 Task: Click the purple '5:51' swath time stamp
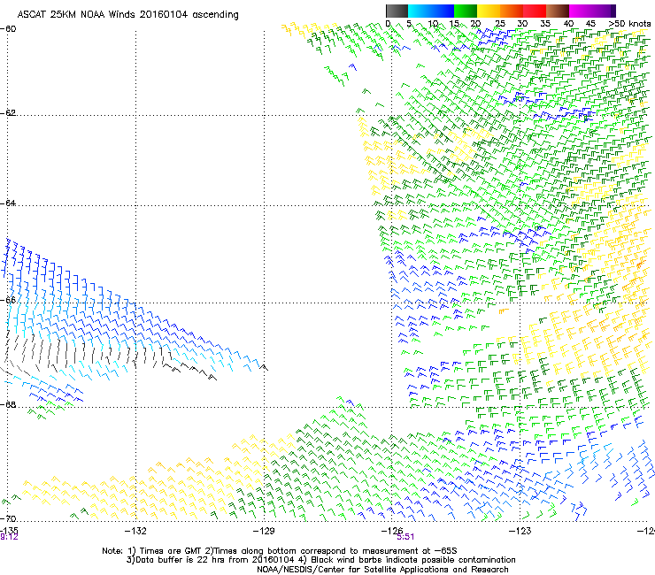[x=405, y=537]
